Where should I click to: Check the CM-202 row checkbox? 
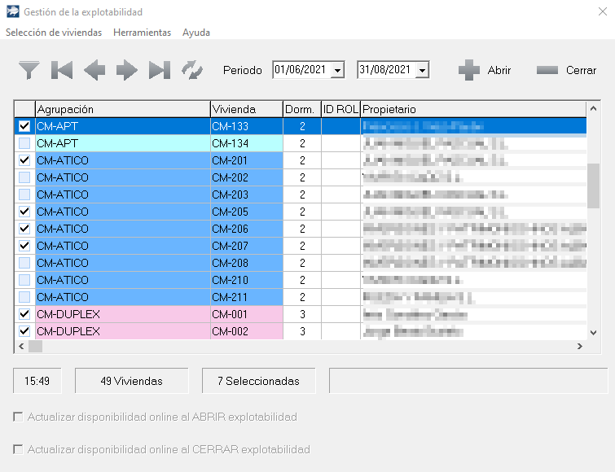pos(24,177)
